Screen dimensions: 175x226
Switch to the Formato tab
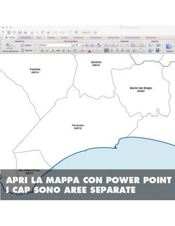point(26,38)
